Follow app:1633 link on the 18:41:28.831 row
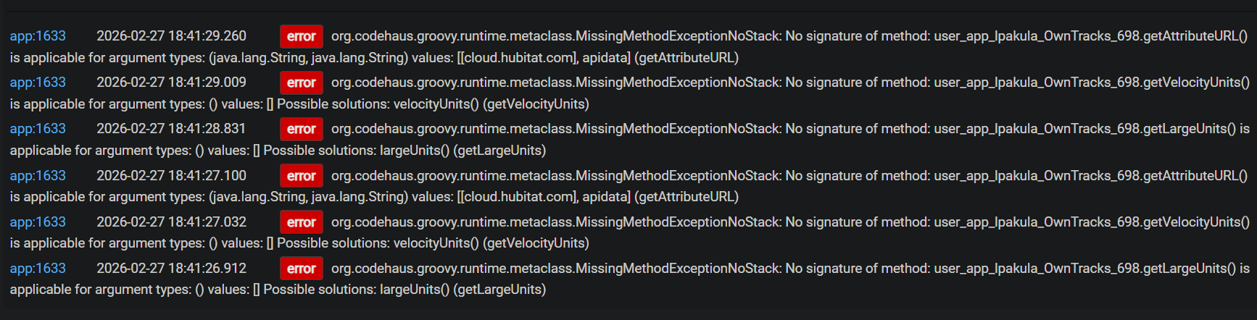The image size is (1257, 320). click(38, 129)
